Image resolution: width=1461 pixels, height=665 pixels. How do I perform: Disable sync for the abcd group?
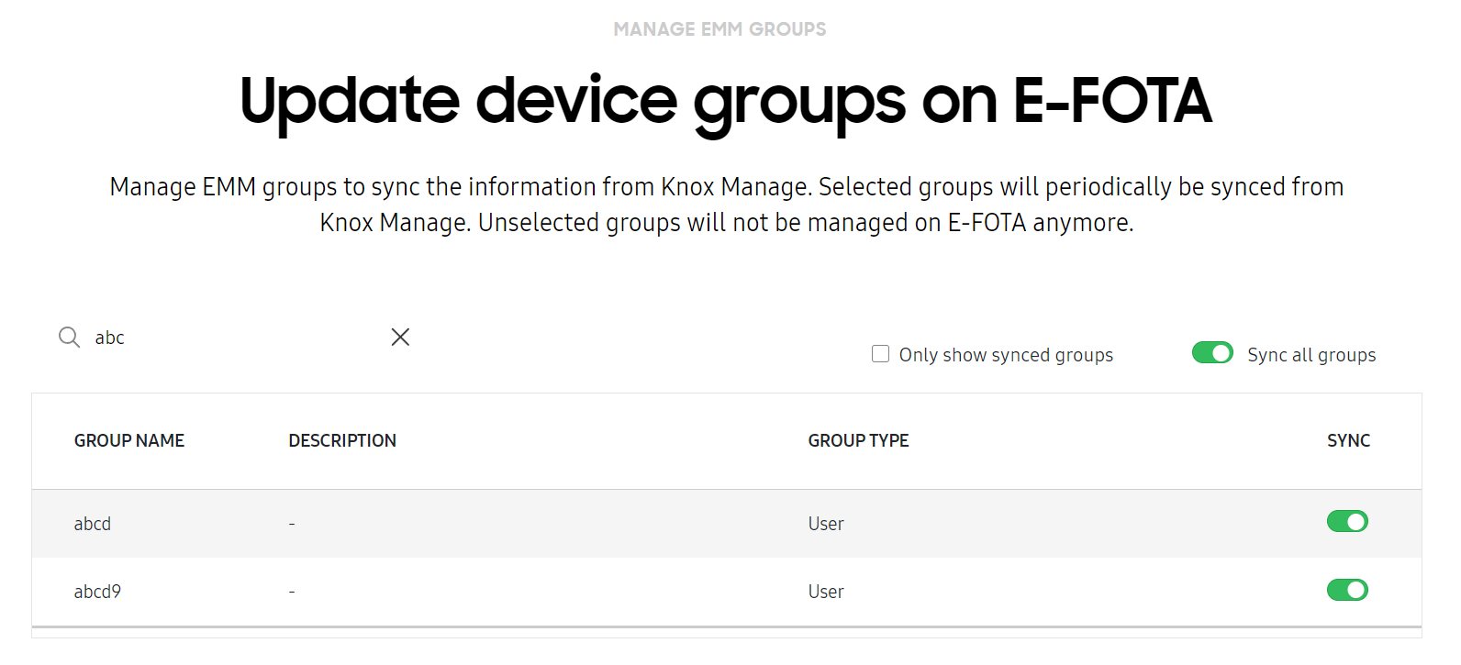click(1347, 522)
